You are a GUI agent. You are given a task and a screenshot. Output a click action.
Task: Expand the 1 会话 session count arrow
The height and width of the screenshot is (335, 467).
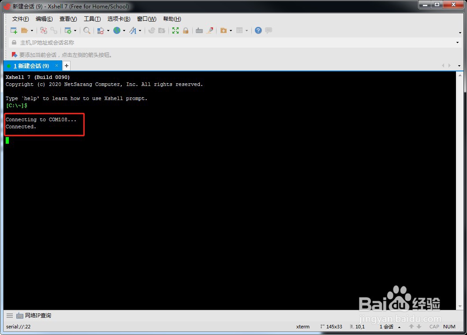tap(400, 327)
